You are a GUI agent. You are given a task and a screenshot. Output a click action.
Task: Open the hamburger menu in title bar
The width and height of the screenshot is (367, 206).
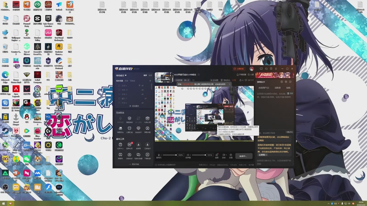pos(276,69)
